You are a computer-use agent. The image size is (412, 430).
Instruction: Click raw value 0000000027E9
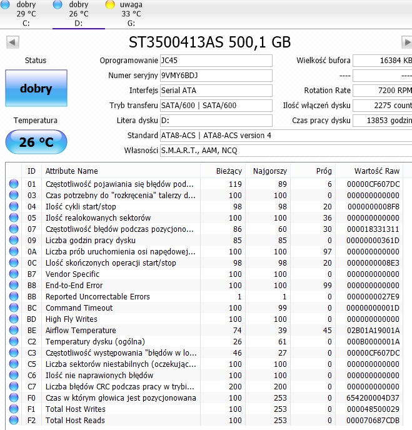(373, 296)
